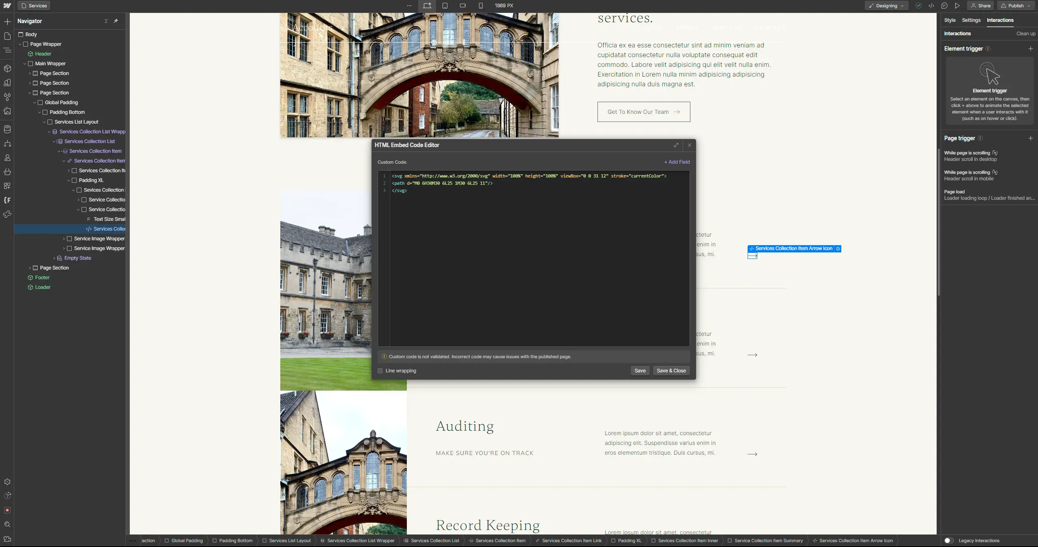Open the Add Elements panel plus icon
The image size is (1038, 547).
pyautogui.click(x=7, y=21)
